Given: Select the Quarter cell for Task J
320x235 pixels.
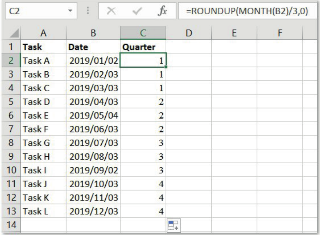Looking at the screenshot, I should click(x=143, y=184).
